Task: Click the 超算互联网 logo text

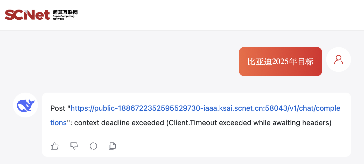Action: 65,12
